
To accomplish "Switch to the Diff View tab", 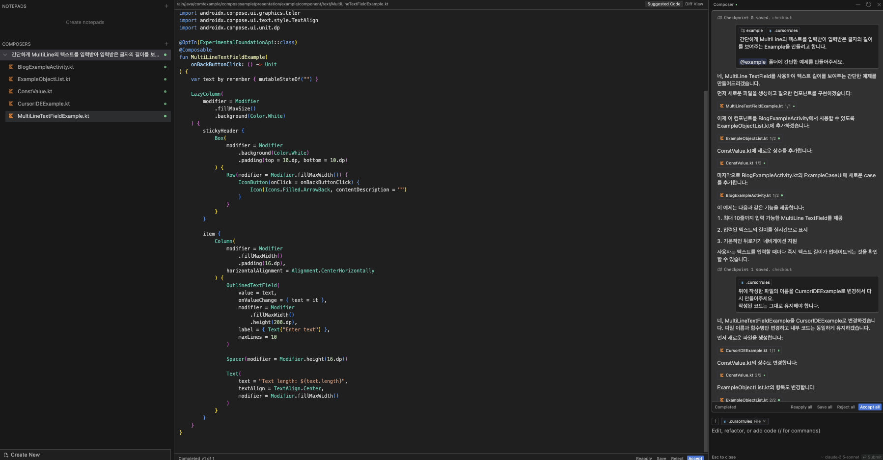I will [694, 4].
